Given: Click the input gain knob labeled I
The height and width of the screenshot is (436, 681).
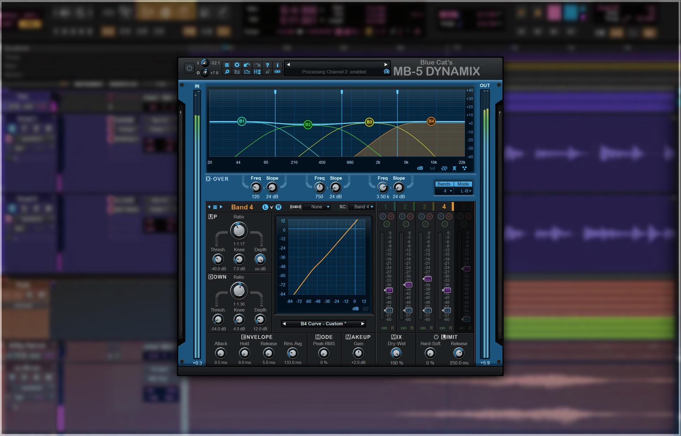Looking at the screenshot, I should tap(205, 63).
